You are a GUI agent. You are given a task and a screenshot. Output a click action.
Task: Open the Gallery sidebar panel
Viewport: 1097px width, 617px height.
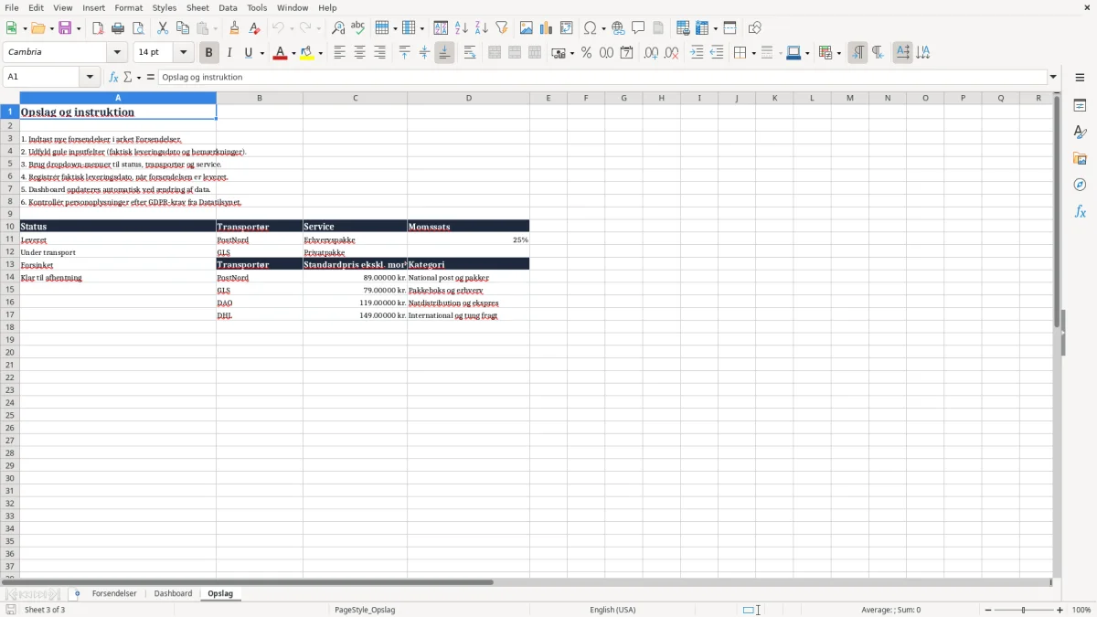coord(1080,159)
